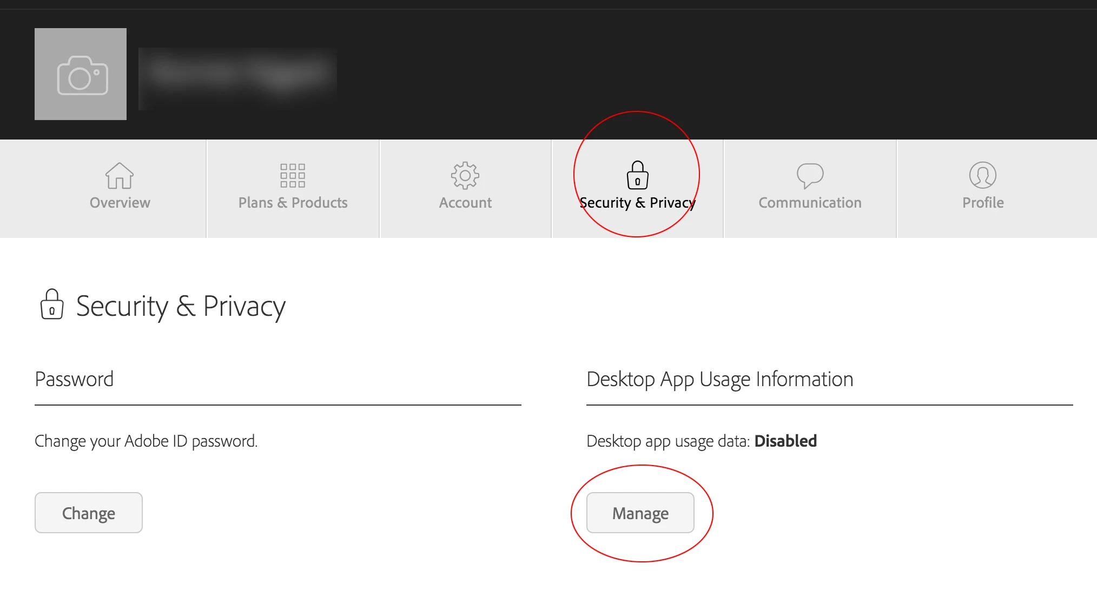1097x610 pixels.
Task: Click the padlock icon beside page heading
Action: (52, 305)
